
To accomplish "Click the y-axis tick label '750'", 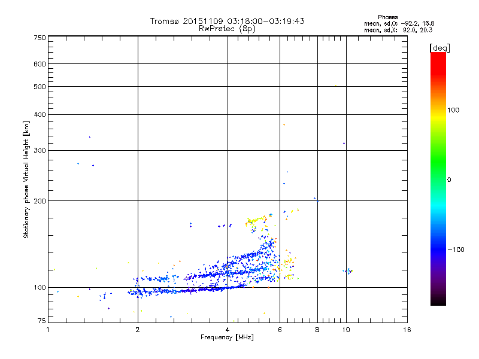I will pyautogui.click(x=40, y=38).
